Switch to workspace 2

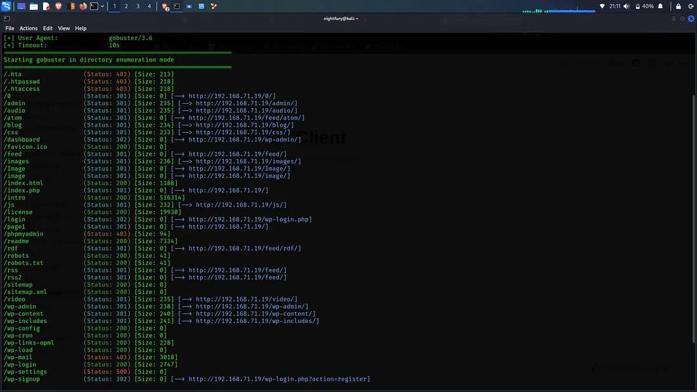point(126,6)
